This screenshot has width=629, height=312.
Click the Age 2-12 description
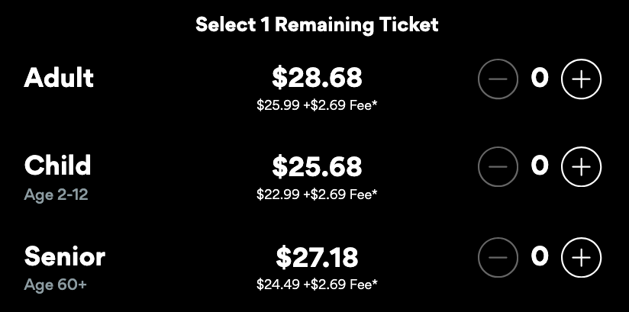56,195
